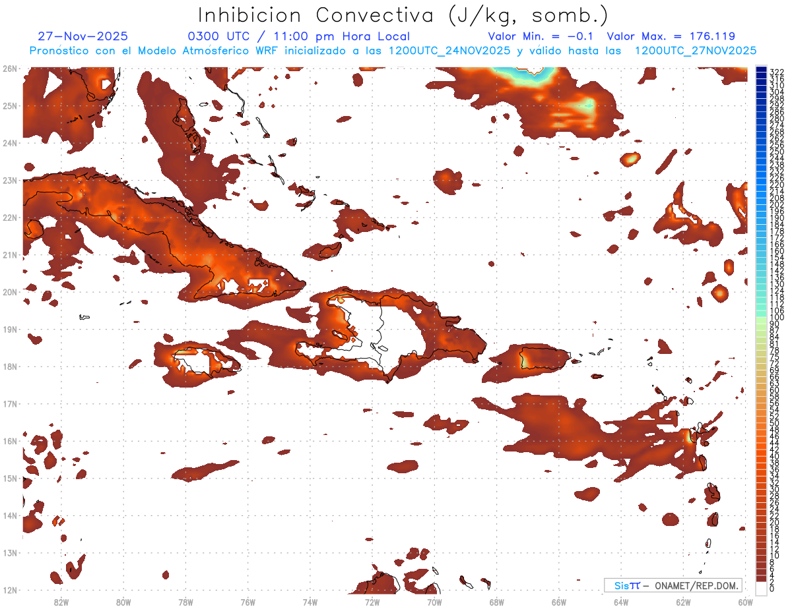This screenshot has height=611, width=792.
Task: Click the 60W longitude label
Action: pos(746,601)
